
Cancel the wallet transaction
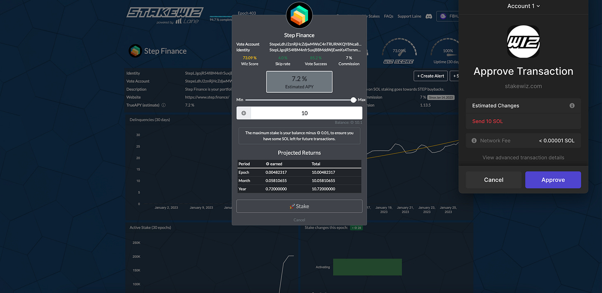point(494,180)
